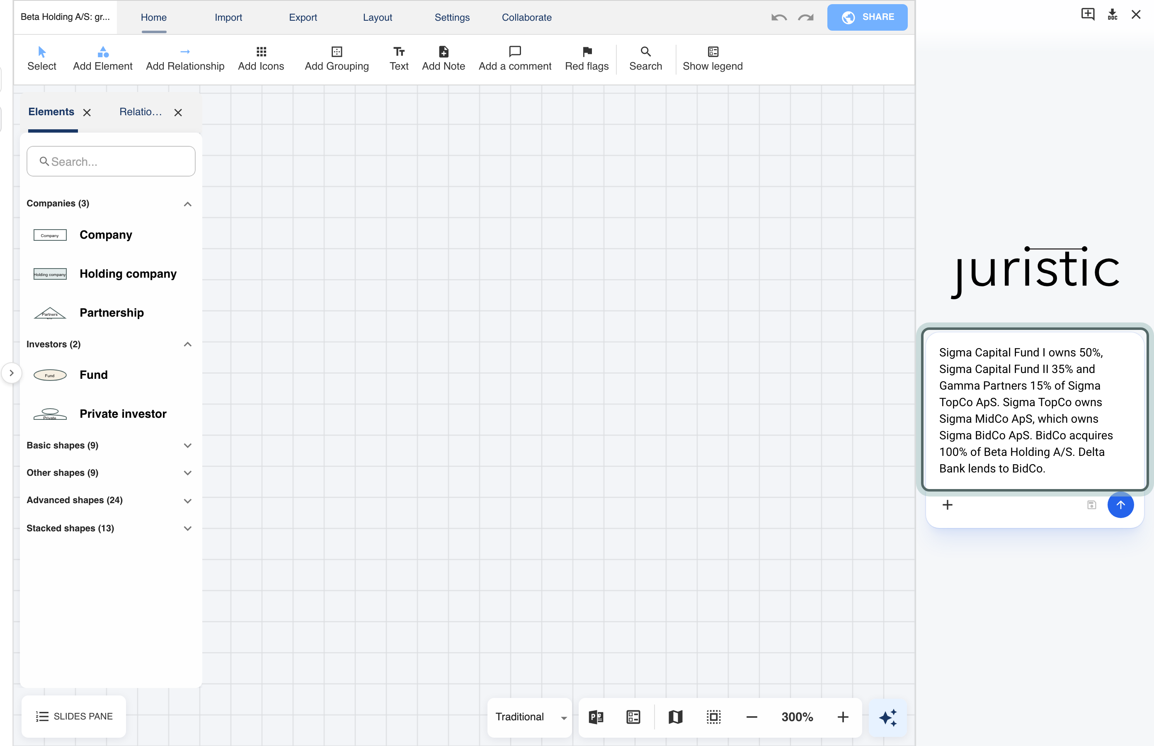Select the Text tool
The width and height of the screenshot is (1154, 746).
tap(399, 58)
